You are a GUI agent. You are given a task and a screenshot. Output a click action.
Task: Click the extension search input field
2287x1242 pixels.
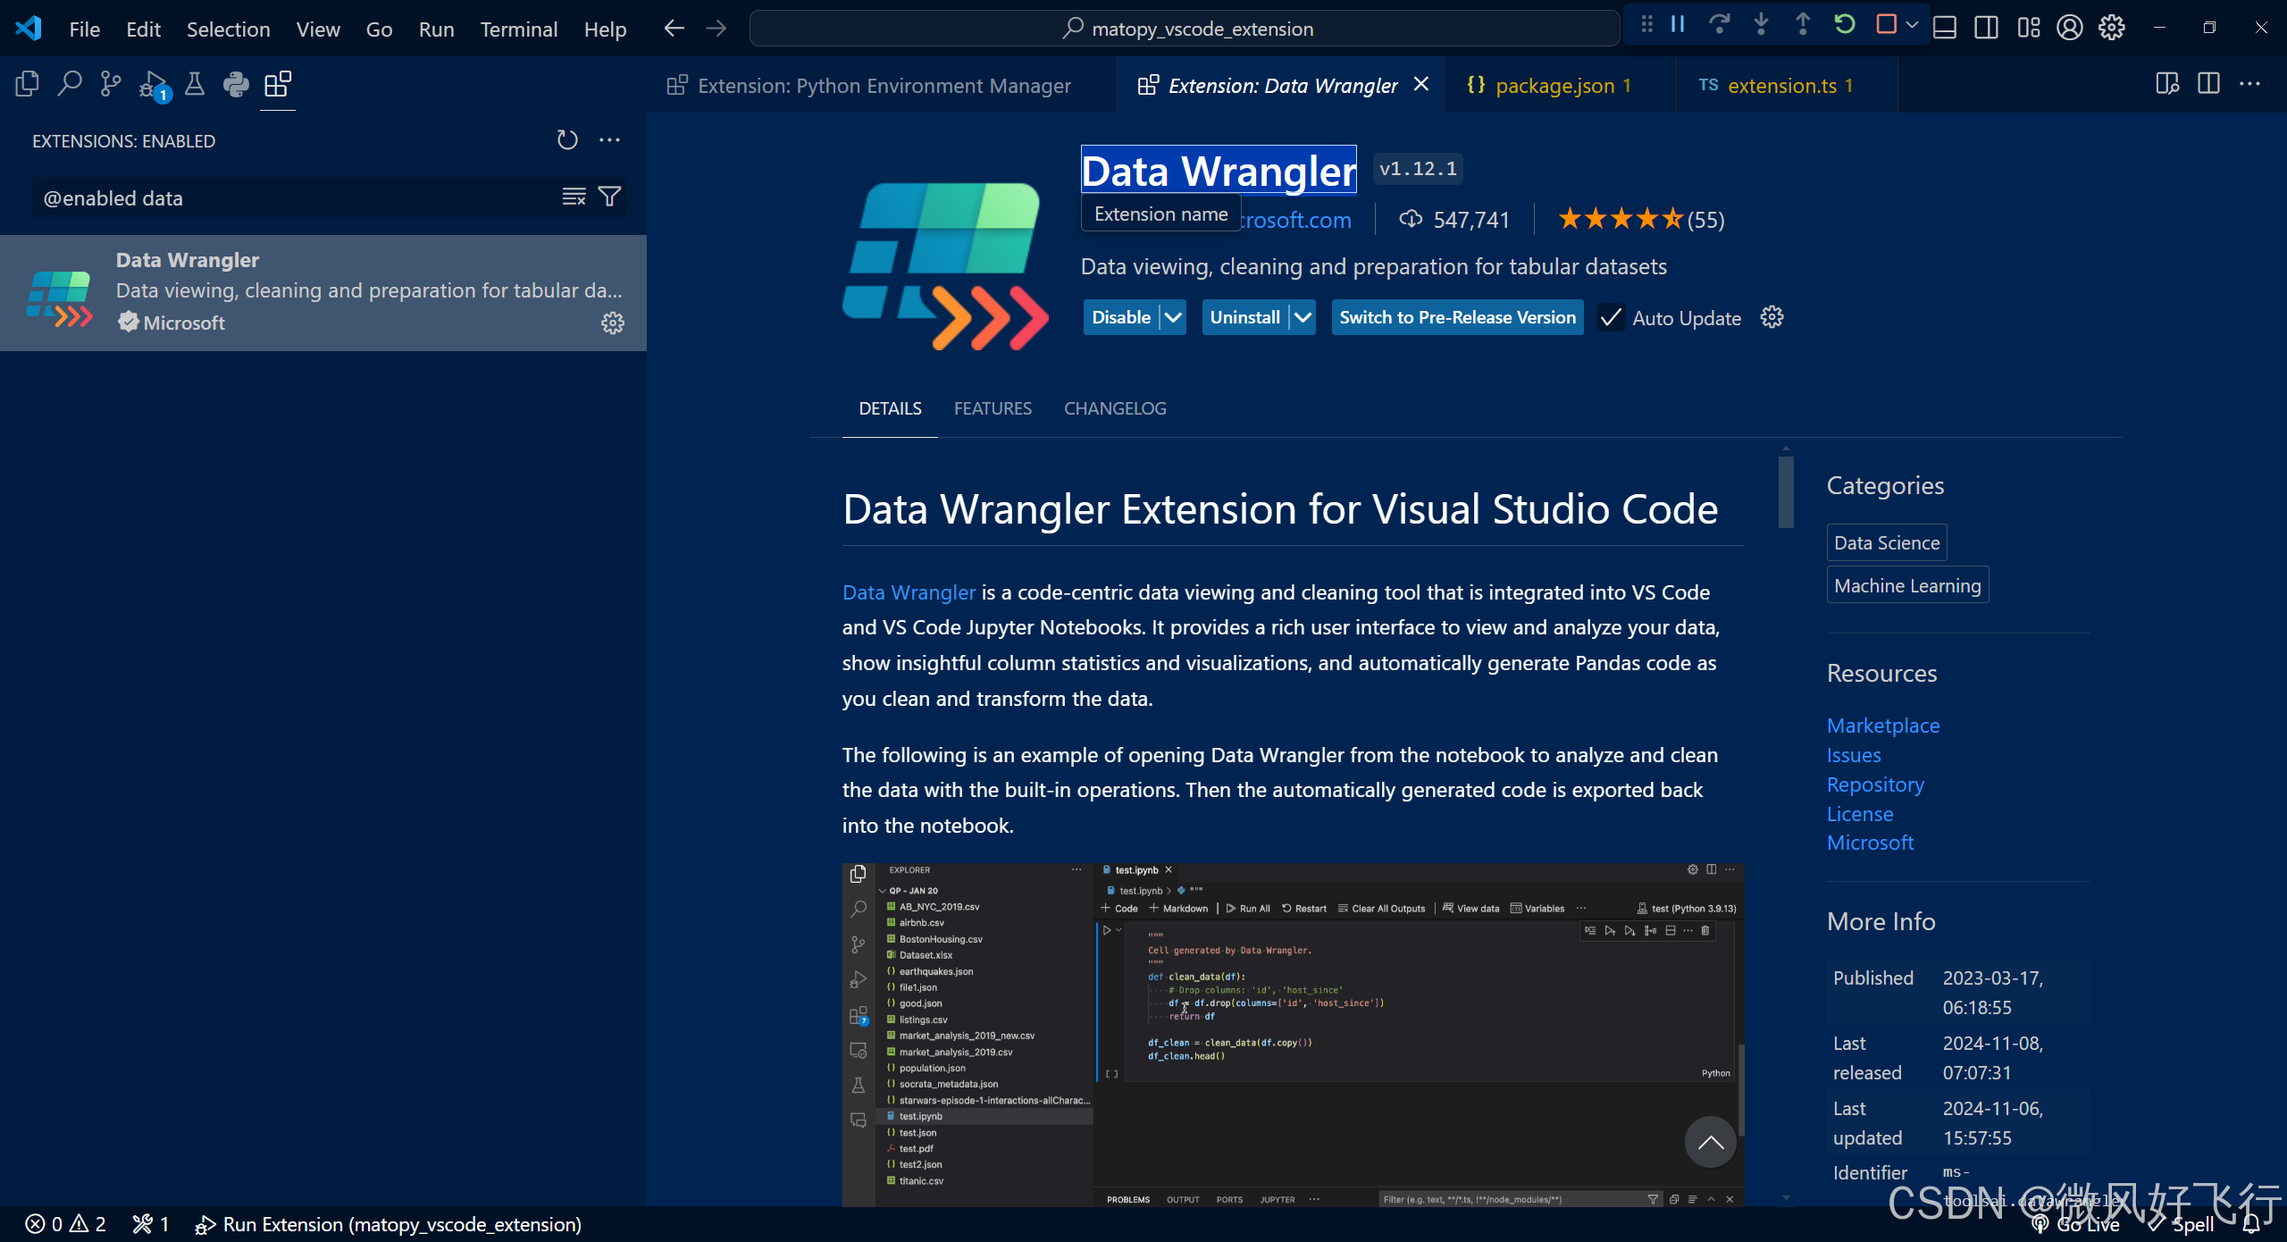(295, 197)
